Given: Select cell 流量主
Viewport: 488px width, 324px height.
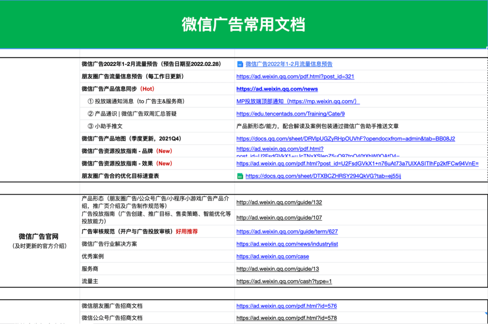Looking at the screenshot, I should click(157, 282).
